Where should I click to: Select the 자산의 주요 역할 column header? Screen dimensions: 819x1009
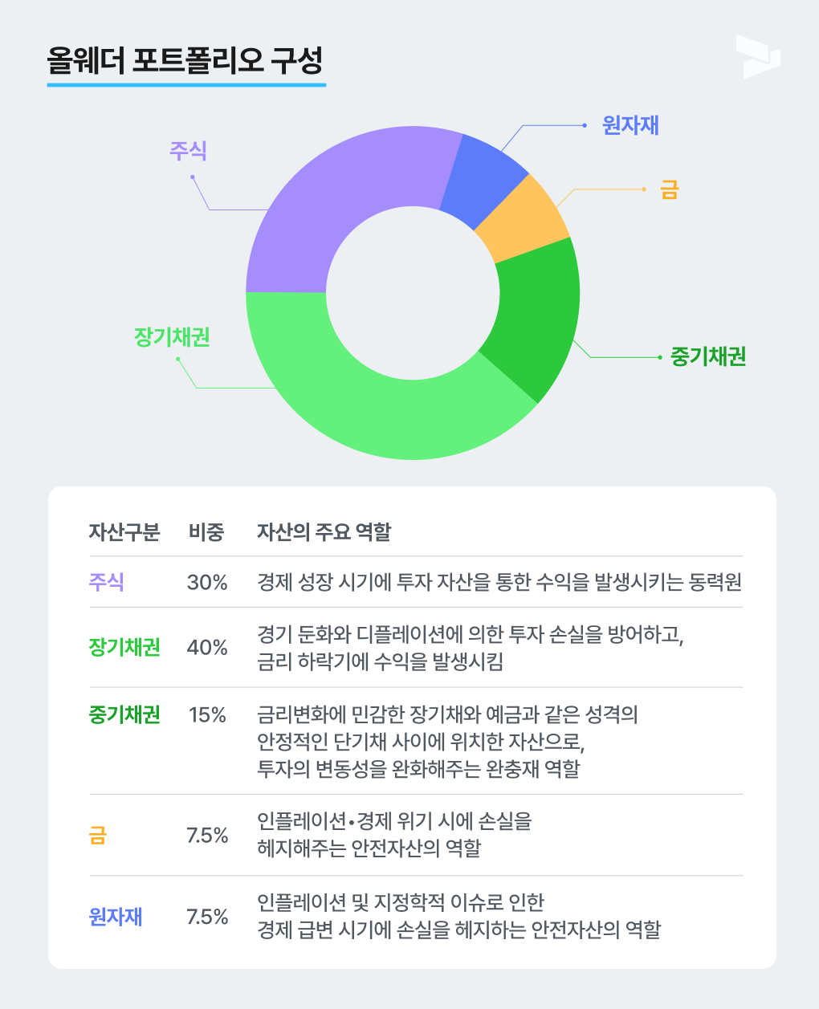324,531
